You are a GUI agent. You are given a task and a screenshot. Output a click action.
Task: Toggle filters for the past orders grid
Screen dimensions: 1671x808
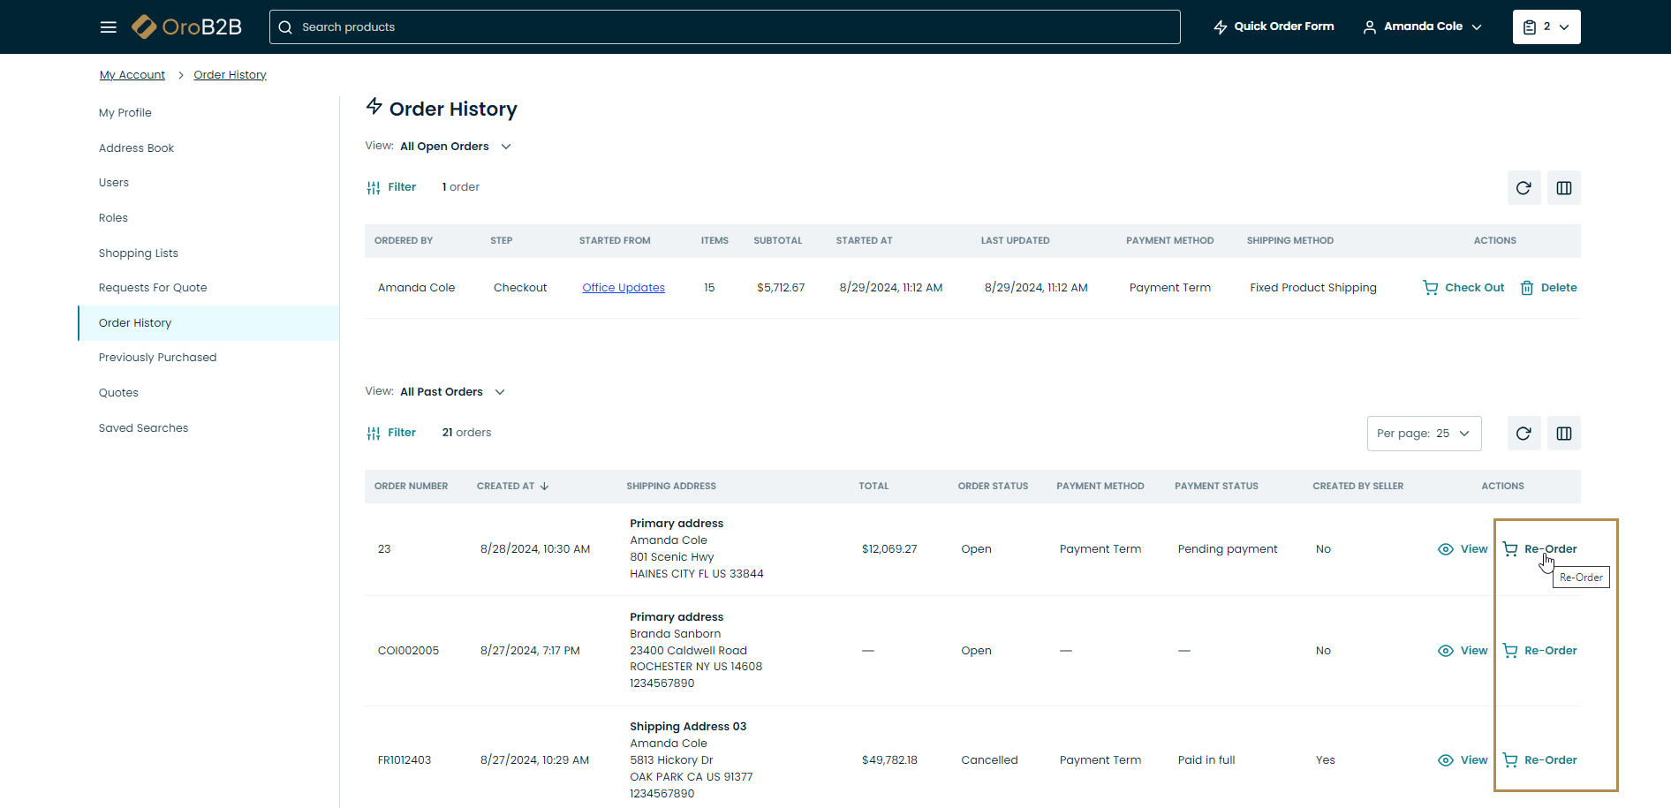point(391,433)
